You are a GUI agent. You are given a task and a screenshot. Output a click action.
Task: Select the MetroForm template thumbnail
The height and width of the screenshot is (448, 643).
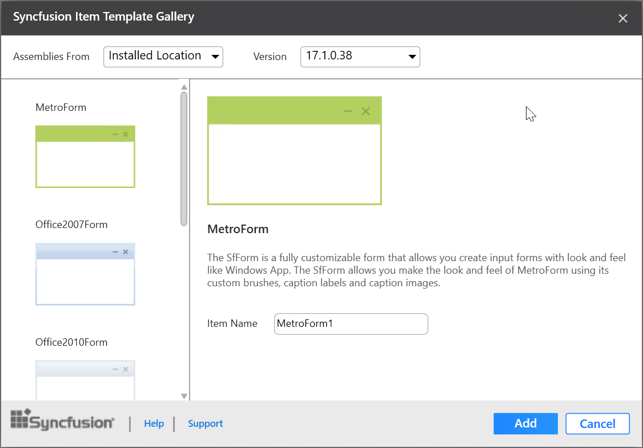coord(85,156)
